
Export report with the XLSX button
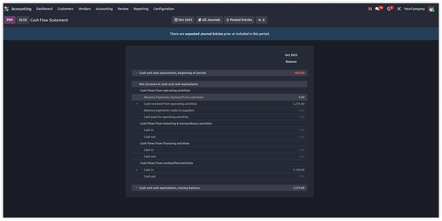pos(23,20)
